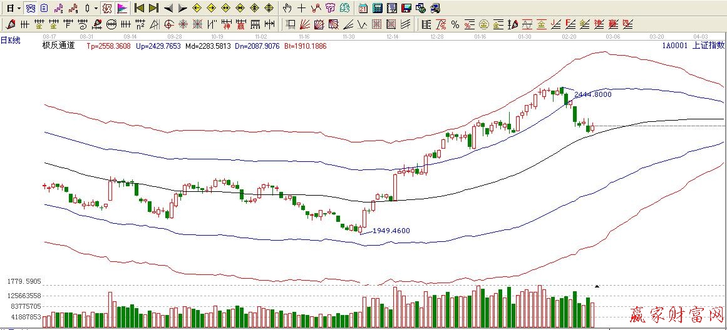Screen dimensions: 727x330
Task: Toggle the black left triangle arrow button
Action: (168, 8)
